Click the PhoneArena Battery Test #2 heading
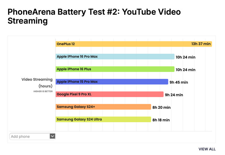This screenshot has height=155, width=225. click(x=94, y=16)
